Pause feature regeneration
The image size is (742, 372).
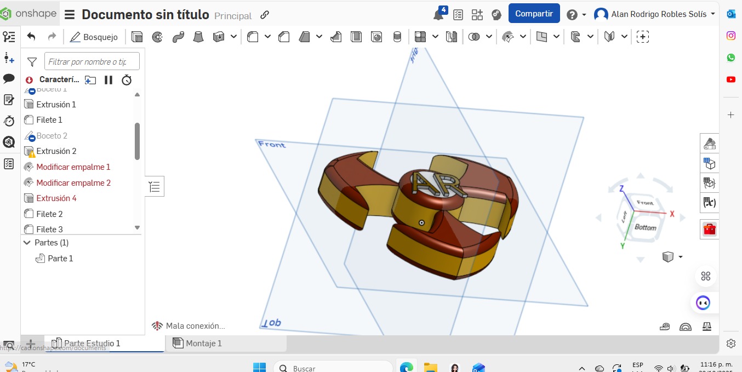(x=109, y=80)
